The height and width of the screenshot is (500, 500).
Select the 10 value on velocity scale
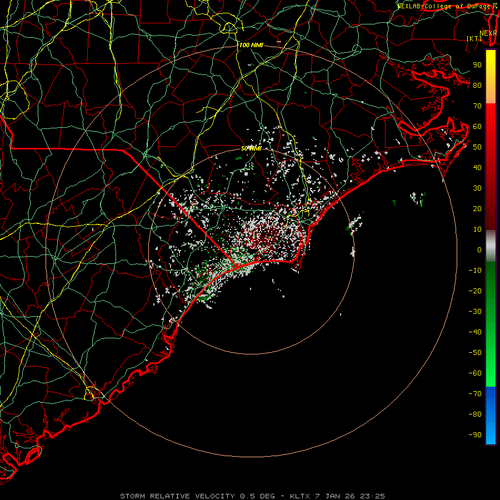(477, 229)
